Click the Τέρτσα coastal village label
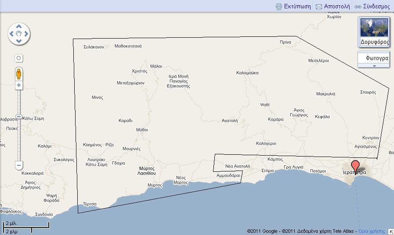 (x=90, y=204)
